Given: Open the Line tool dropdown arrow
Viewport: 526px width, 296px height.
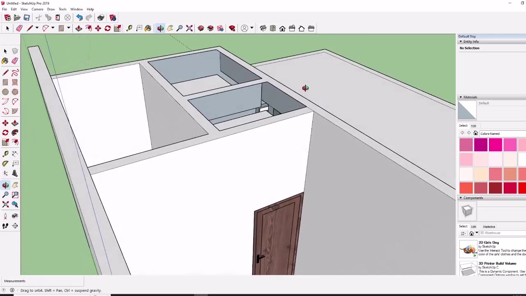Looking at the screenshot, I should click(37, 28).
